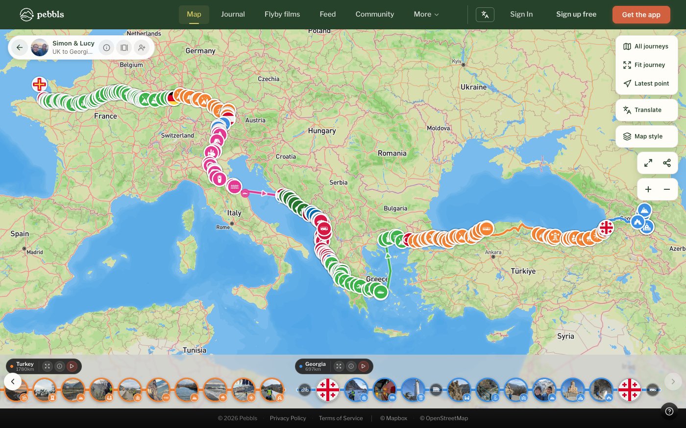Play the Georgia stage flyby
Image resolution: width=686 pixels, height=428 pixels.
pos(363,366)
